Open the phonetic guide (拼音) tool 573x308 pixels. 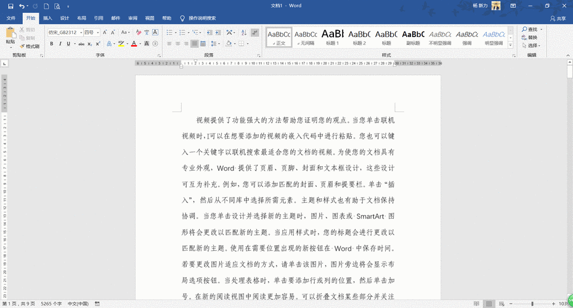[147, 33]
